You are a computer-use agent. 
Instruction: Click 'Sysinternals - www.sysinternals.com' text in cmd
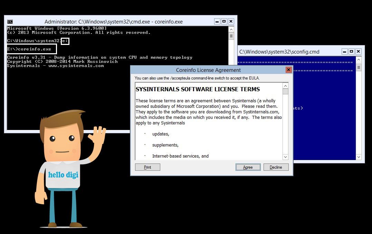click(55, 66)
